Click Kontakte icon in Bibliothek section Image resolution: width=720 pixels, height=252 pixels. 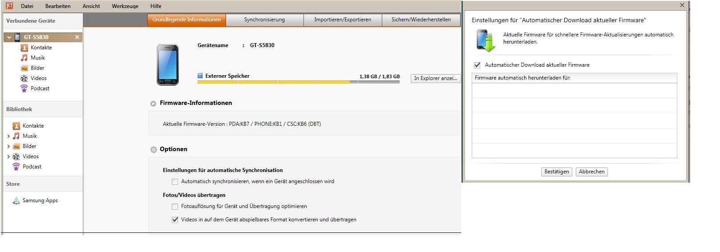tap(16, 126)
